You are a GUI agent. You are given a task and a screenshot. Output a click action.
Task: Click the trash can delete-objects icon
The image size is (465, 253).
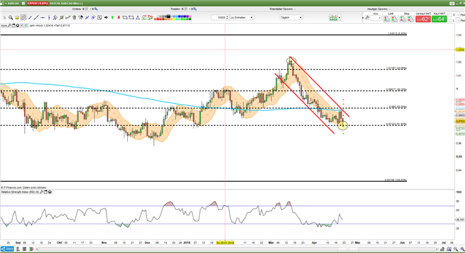click(x=74, y=18)
